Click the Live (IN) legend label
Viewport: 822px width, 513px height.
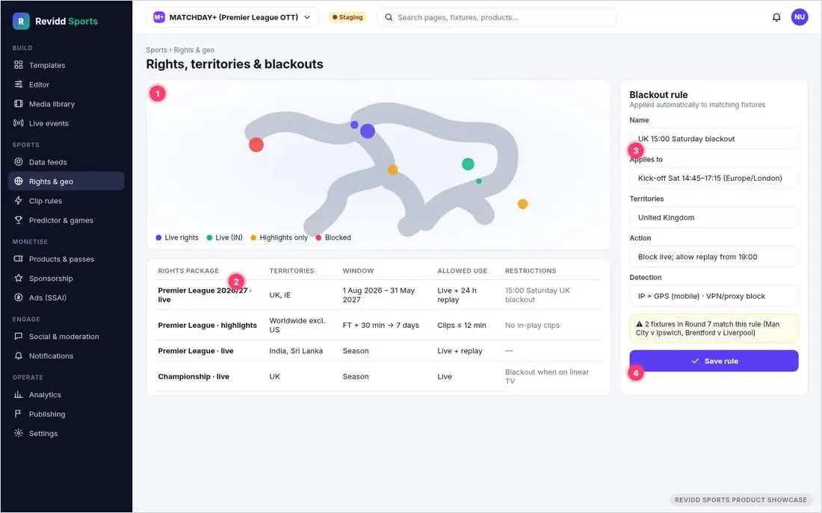229,237
